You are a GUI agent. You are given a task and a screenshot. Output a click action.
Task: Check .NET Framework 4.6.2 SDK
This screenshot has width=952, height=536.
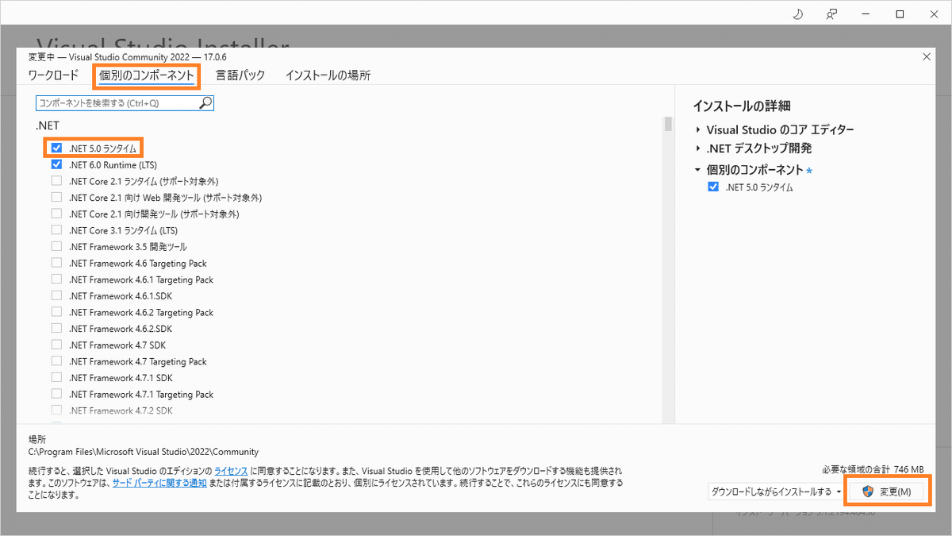click(x=56, y=329)
